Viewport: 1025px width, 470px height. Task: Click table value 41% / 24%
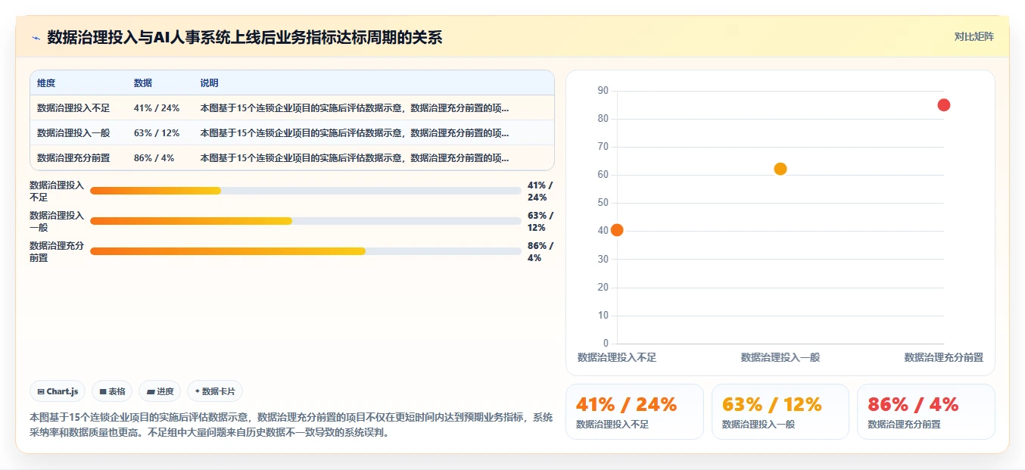pos(157,108)
